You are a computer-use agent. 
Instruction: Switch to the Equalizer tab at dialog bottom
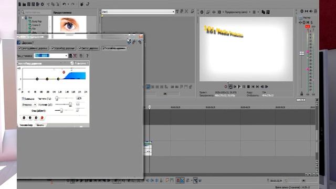tap(26, 125)
